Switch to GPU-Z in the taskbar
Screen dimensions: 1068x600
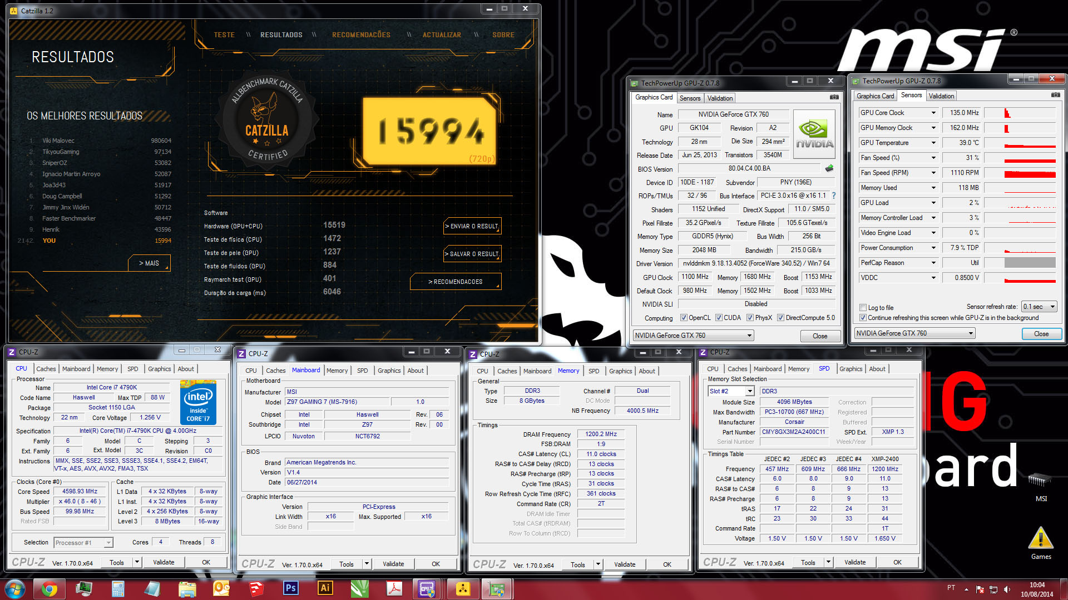click(x=497, y=588)
